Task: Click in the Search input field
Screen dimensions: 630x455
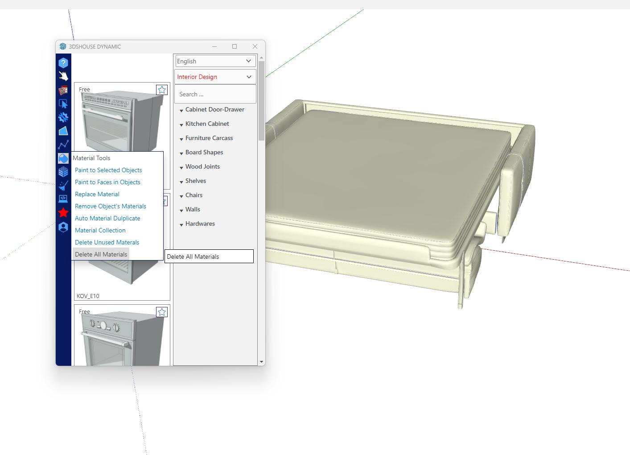Action: (215, 95)
